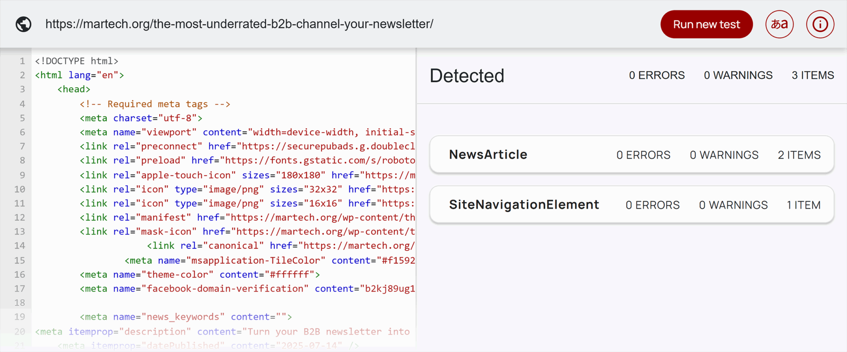Click the facebook-domain-verification meta line
This screenshot has width=847, height=352.
[247, 289]
